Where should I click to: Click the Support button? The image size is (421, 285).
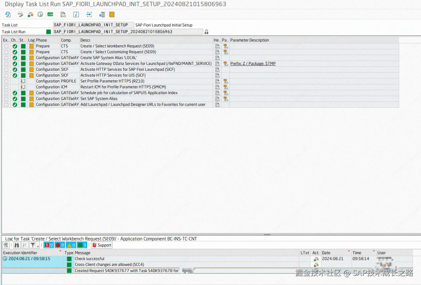tap(102, 245)
